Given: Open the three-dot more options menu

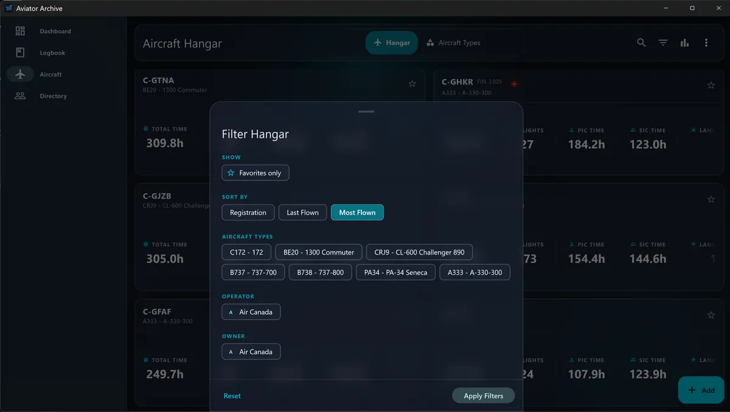Looking at the screenshot, I should [706, 43].
